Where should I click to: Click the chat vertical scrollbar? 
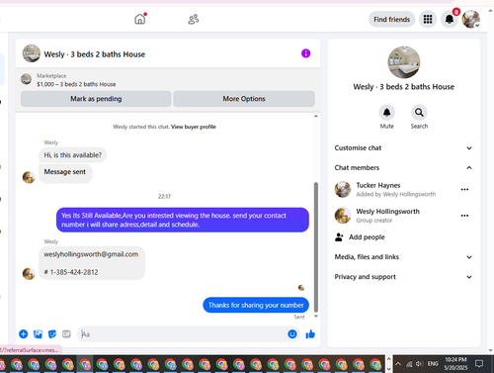[316, 246]
